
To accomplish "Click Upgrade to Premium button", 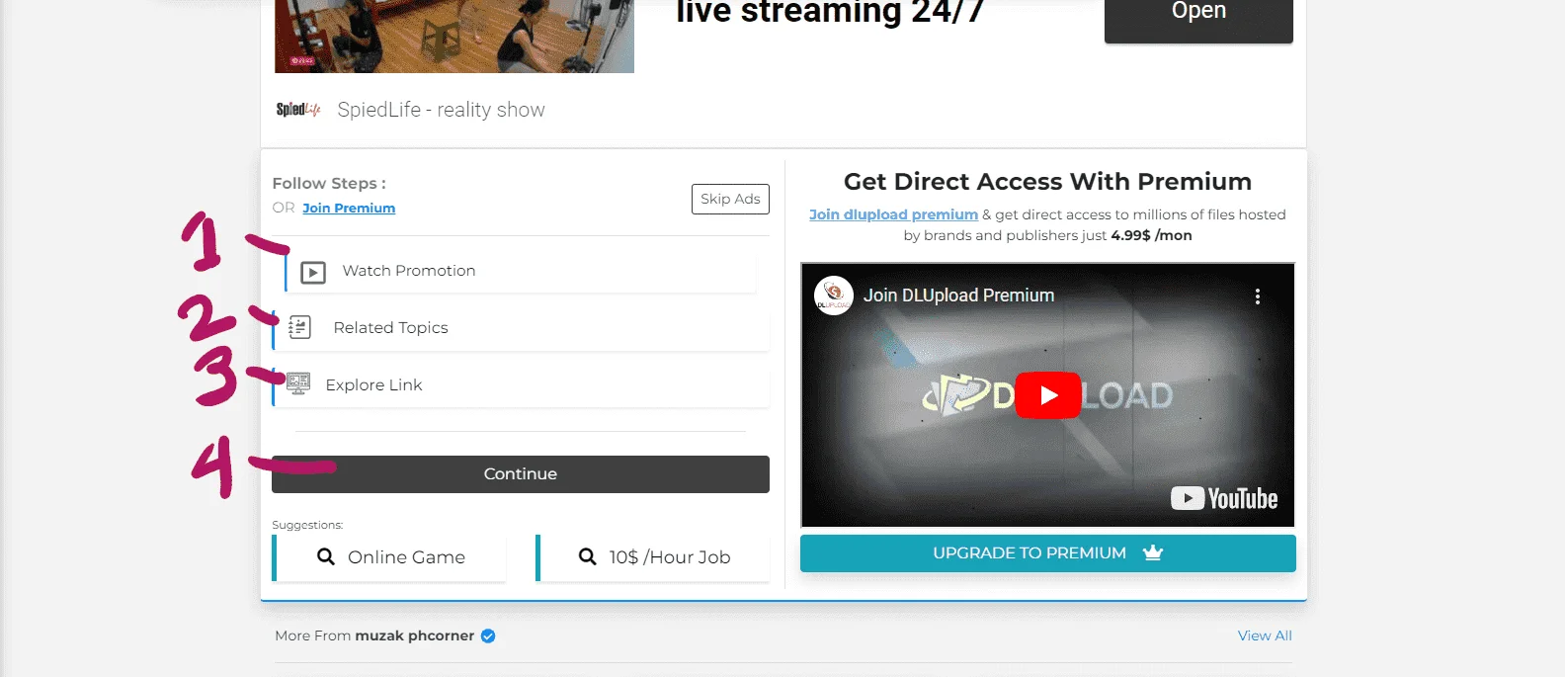I will tap(1048, 553).
